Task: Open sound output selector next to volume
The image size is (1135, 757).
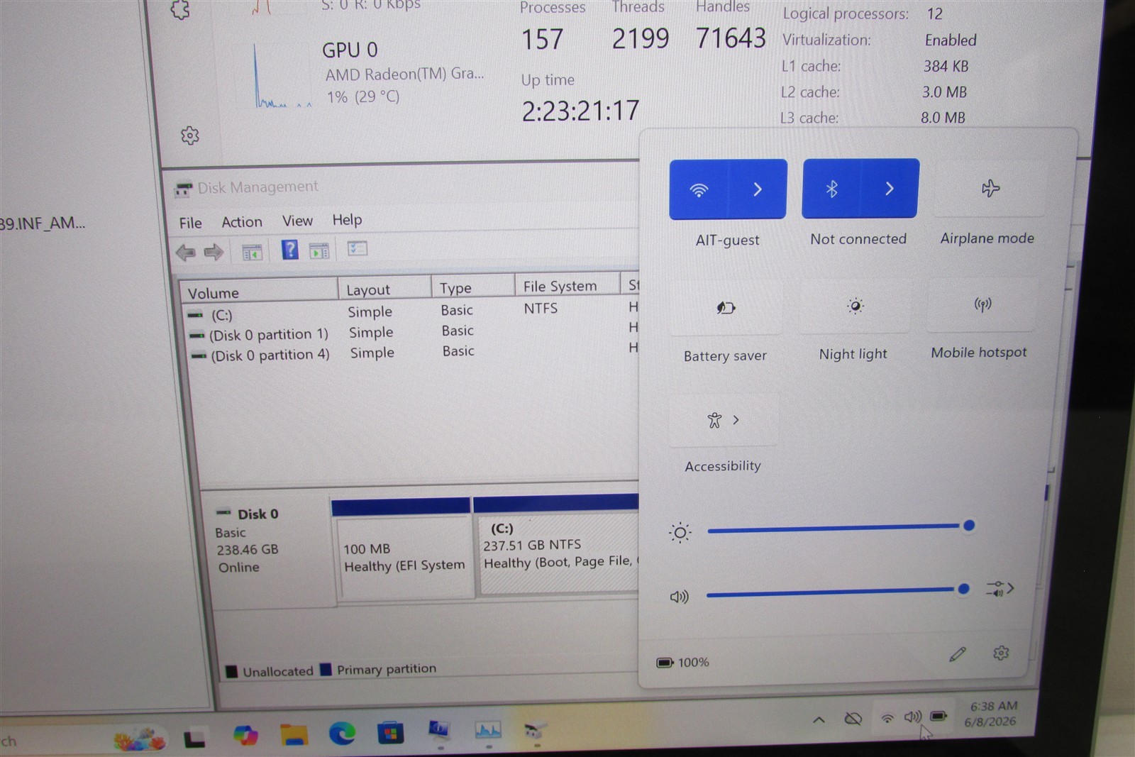Action: 1000,589
